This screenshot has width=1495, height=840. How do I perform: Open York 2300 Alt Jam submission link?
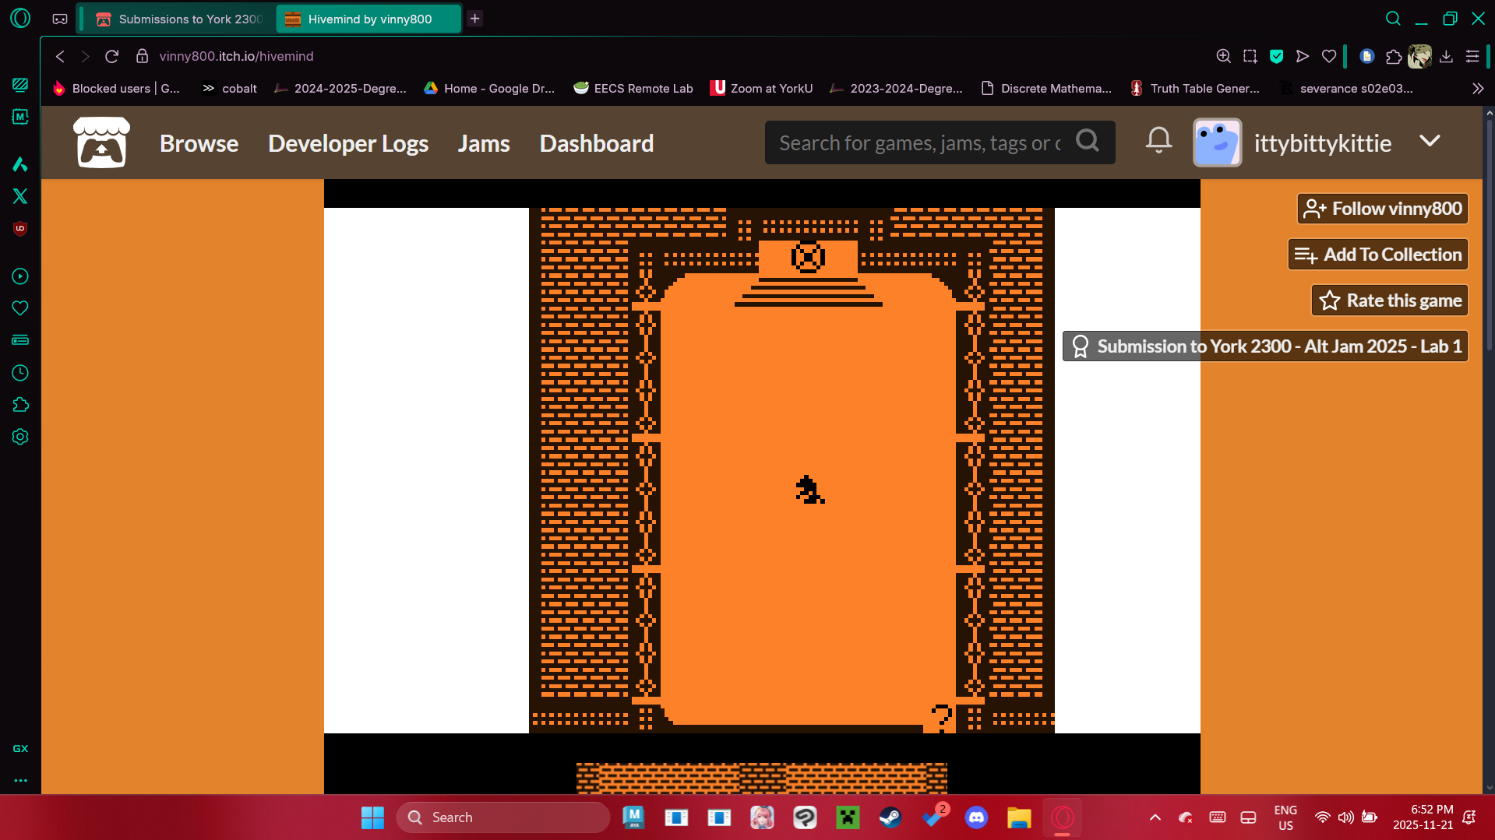pyautogui.click(x=1265, y=346)
